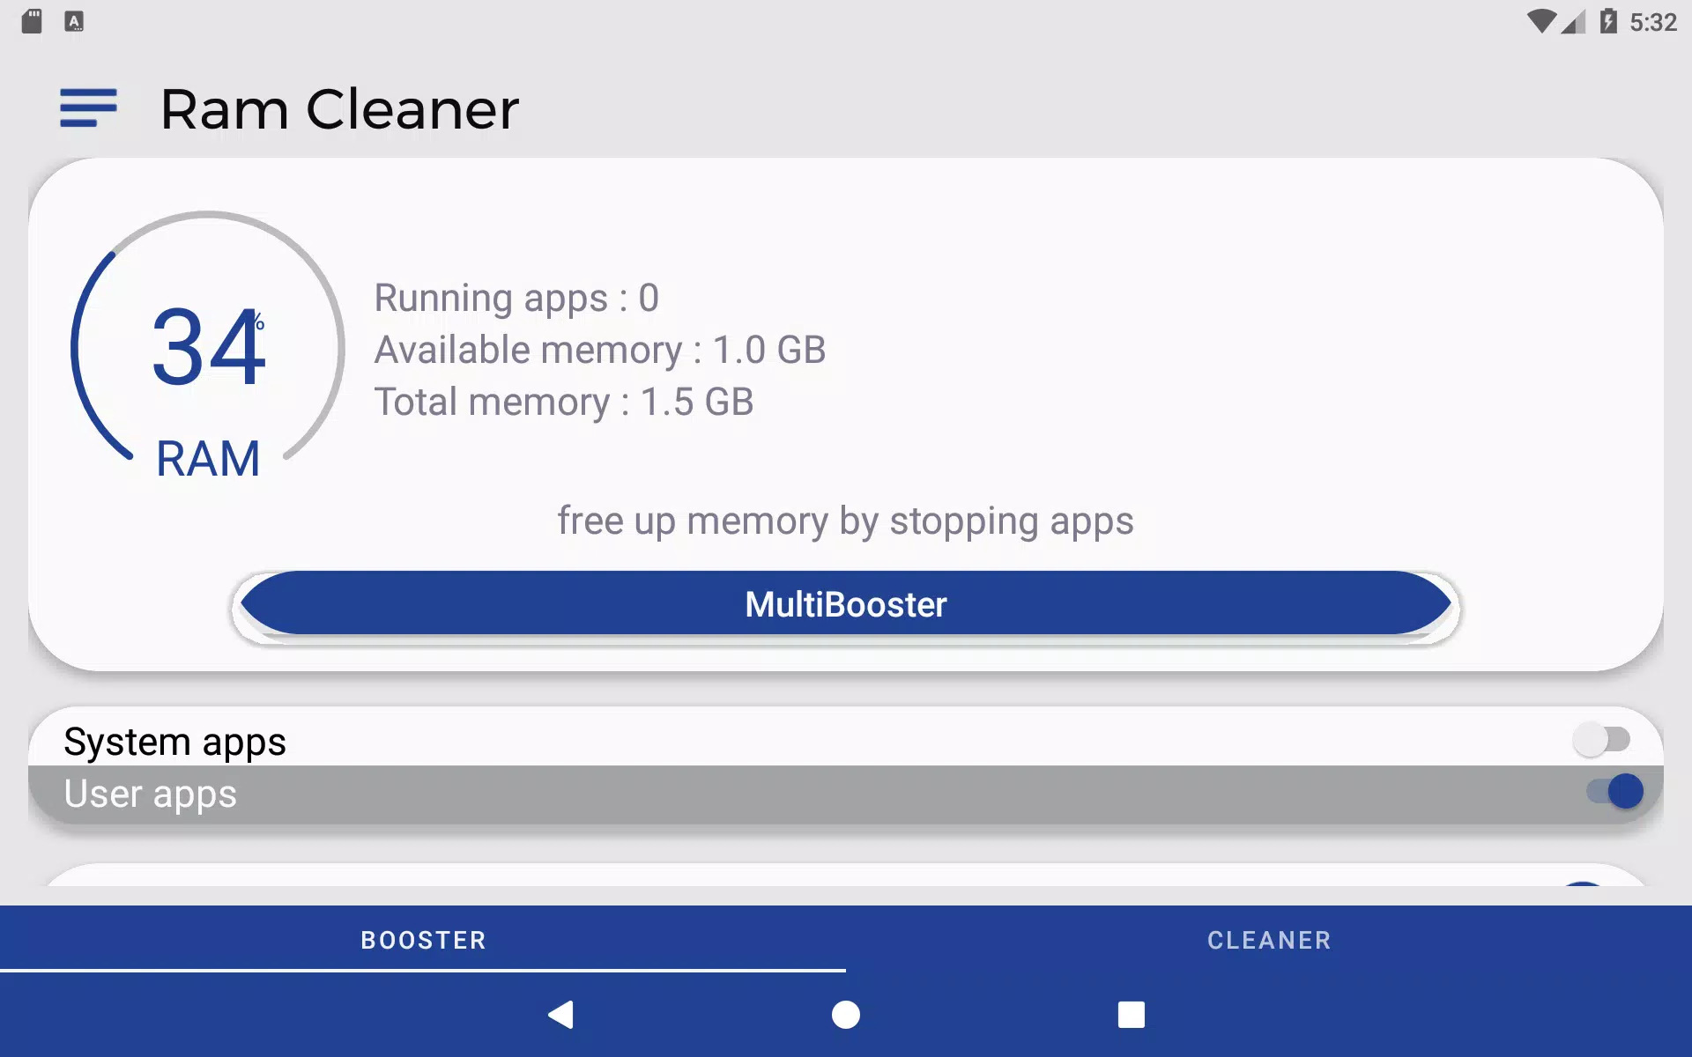Tap the Ram Cleaner title

tap(340, 109)
